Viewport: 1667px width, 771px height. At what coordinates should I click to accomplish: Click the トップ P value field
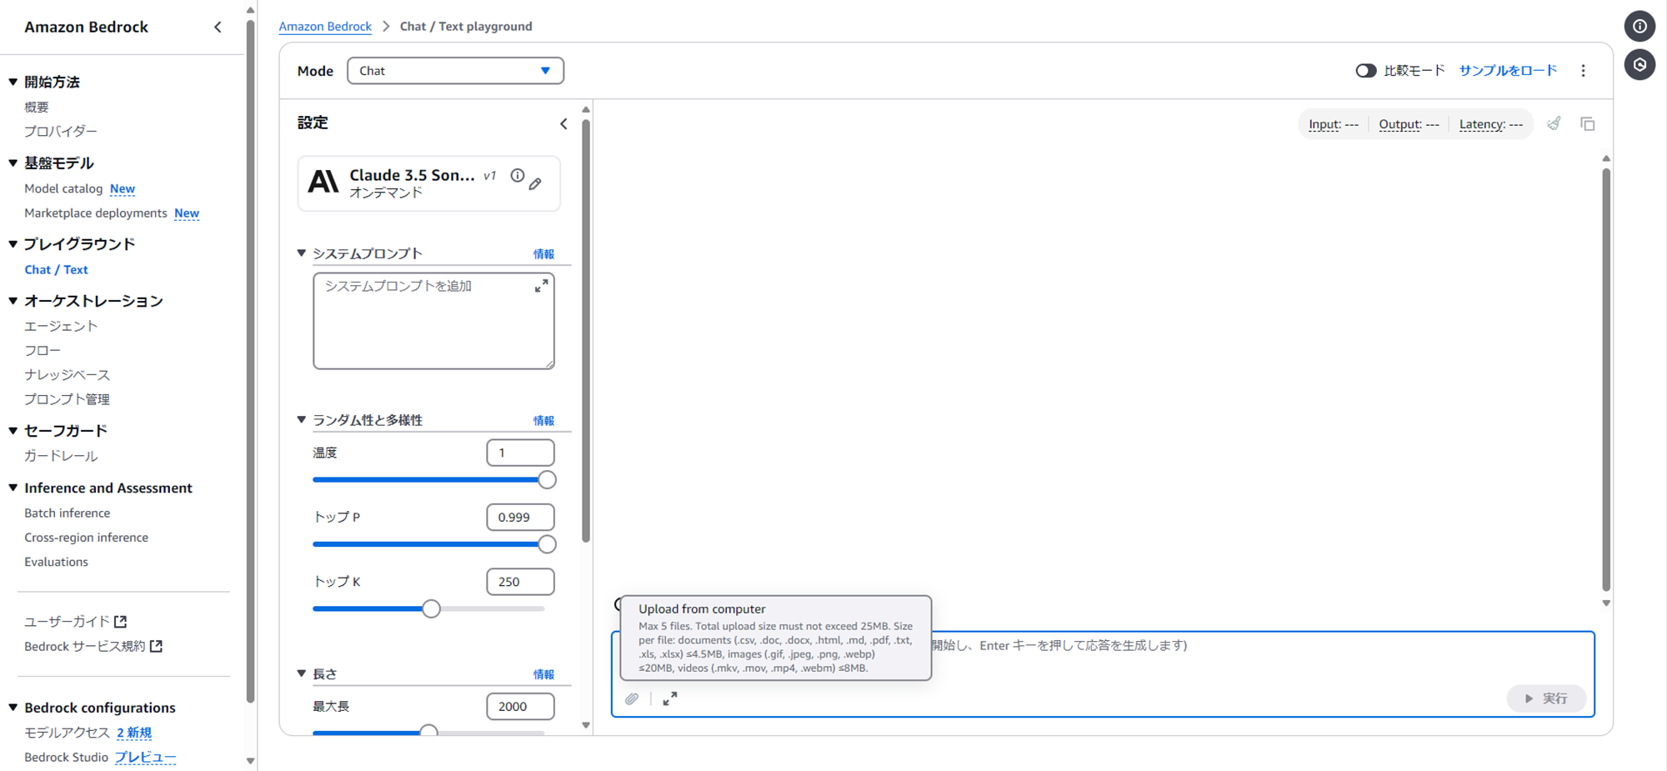520,518
